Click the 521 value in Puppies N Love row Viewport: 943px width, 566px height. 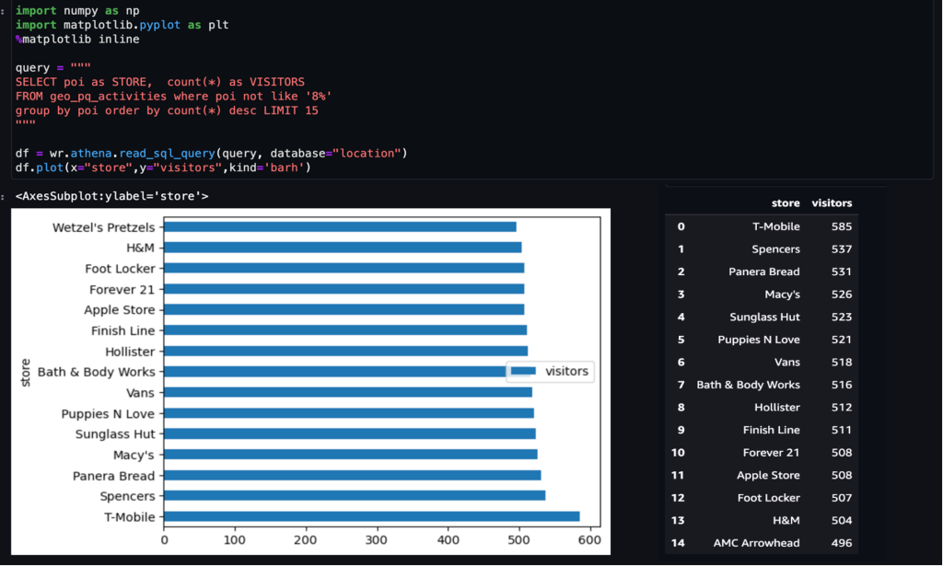842,340
